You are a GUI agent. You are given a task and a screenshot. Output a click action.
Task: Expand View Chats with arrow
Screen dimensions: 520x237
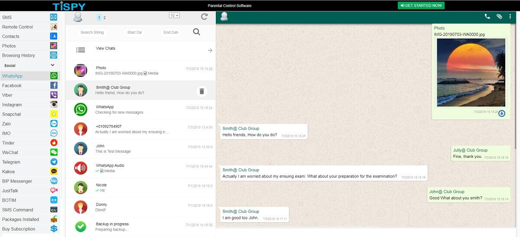pos(210,51)
